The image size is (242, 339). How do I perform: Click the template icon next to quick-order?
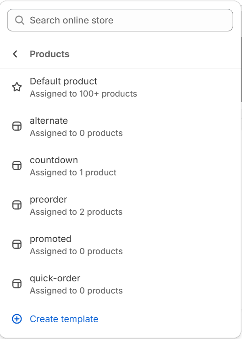point(17,284)
